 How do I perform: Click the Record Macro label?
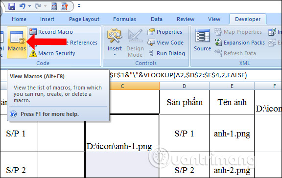pos(56,32)
